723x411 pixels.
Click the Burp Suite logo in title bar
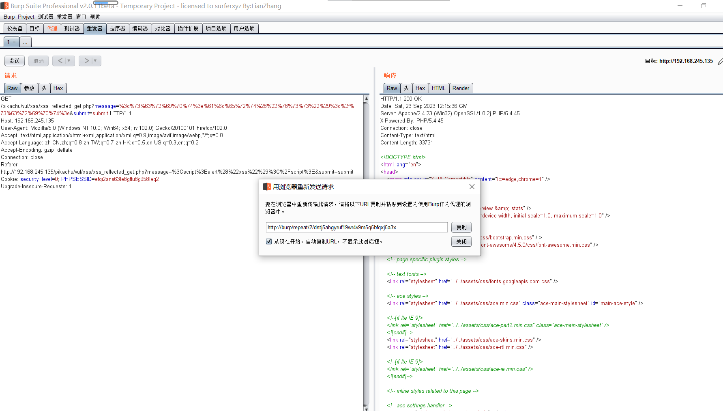pyautogui.click(x=4, y=6)
